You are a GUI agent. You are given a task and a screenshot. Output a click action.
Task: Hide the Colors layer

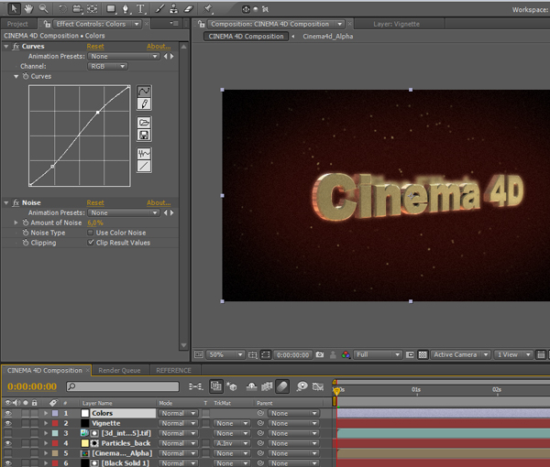point(7,413)
